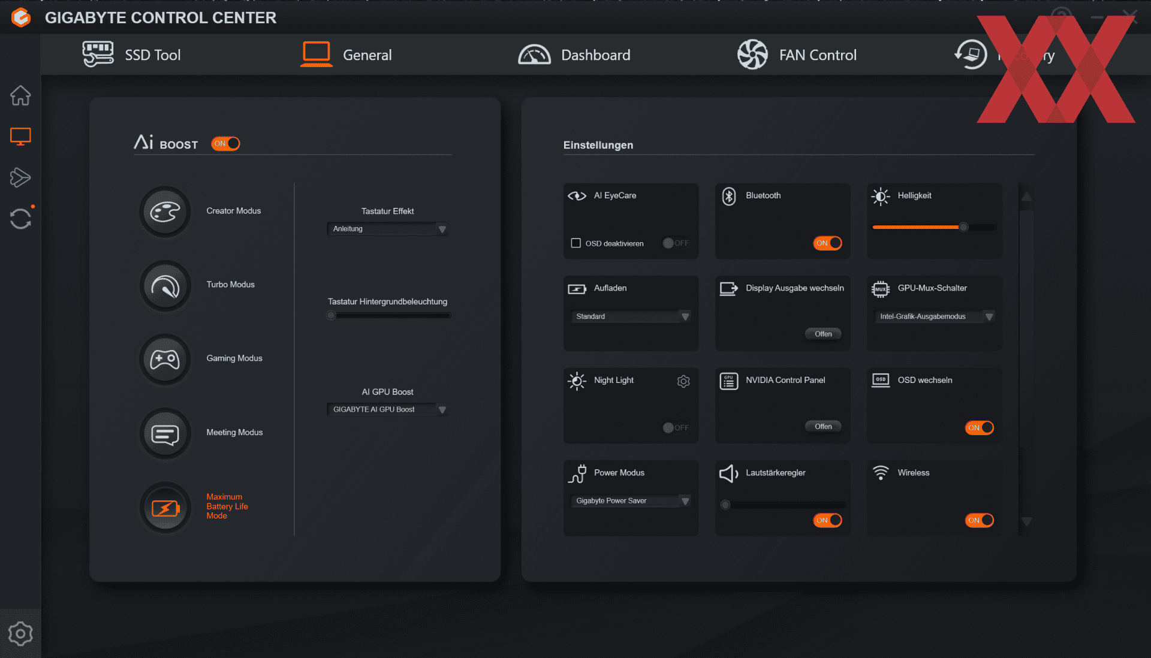Open the home page from sidebar
Viewport: 1151px width, 658px height.
pos(20,95)
